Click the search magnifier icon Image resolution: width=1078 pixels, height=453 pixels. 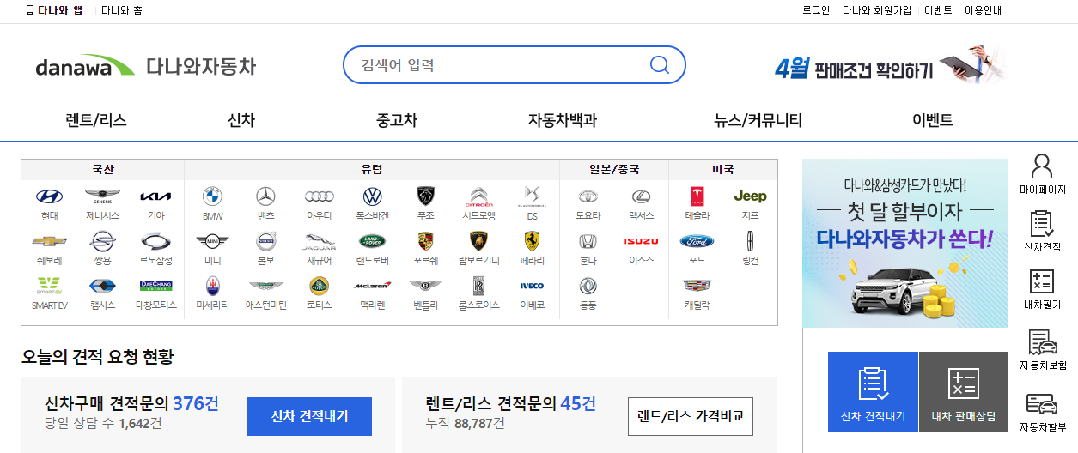(x=660, y=65)
